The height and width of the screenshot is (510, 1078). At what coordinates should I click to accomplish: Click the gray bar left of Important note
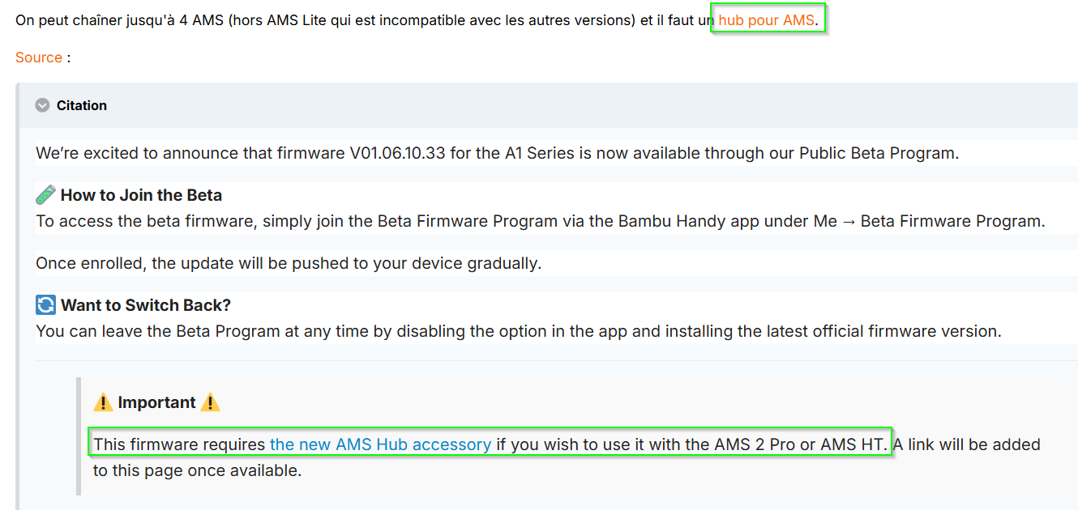(x=79, y=436)
